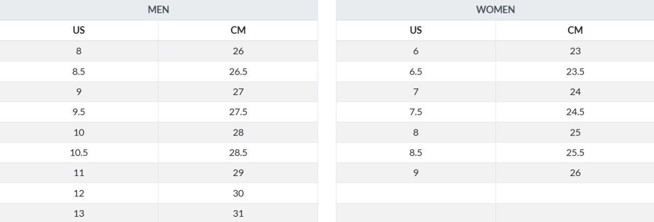Select men's US size 13 cell

point(79,213)
